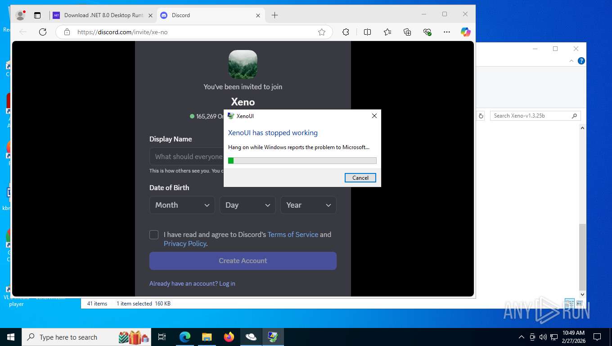The width and height of the screenshot is (612, 346).
Task: Switch Explorer to large icons view
Action: pos(579,304)
